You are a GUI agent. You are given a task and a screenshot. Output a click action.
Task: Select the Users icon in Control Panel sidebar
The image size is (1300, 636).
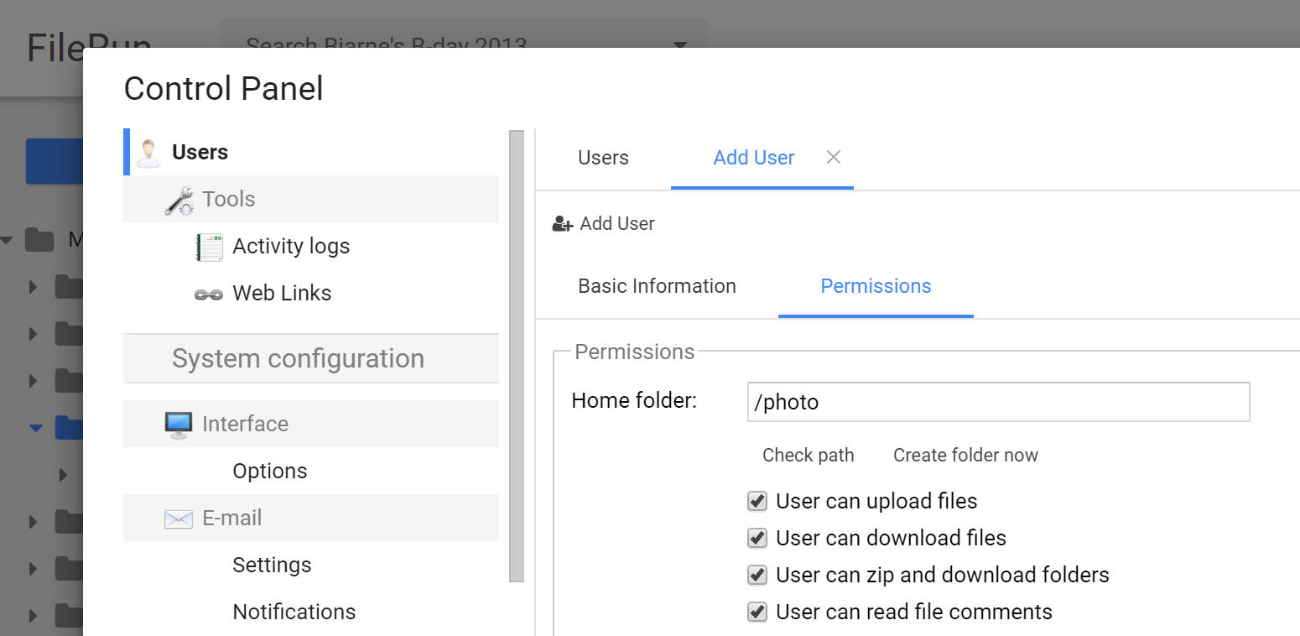coord(148,151)
